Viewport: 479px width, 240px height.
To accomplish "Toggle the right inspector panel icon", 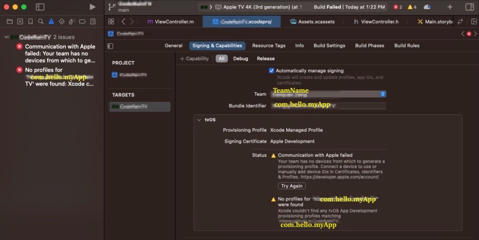I will (469, 7).
